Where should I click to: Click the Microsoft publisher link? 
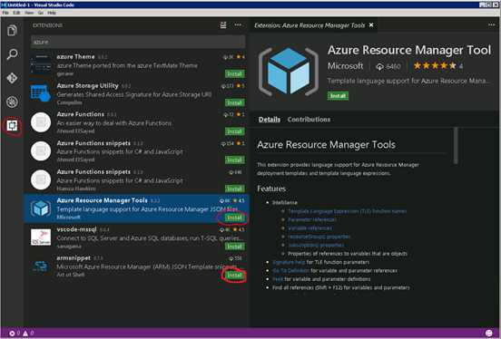pos(346,66)
